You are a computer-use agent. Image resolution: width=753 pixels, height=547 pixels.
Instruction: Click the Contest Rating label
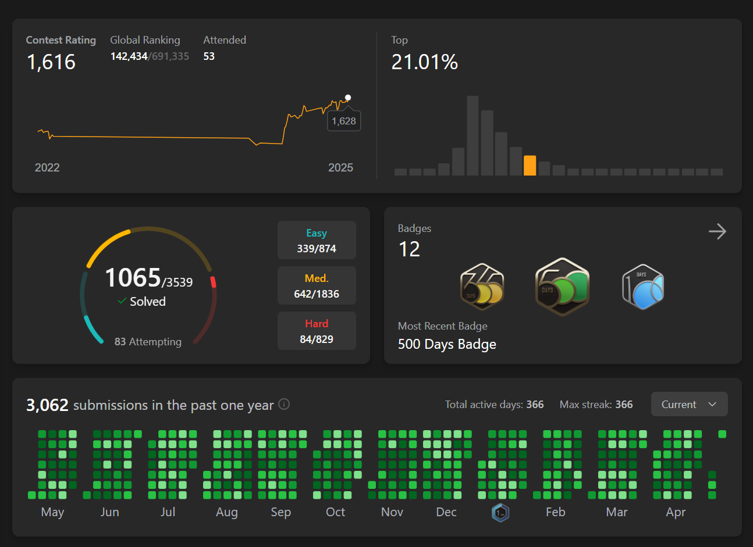pyautogui.click(x=61, y=40)
